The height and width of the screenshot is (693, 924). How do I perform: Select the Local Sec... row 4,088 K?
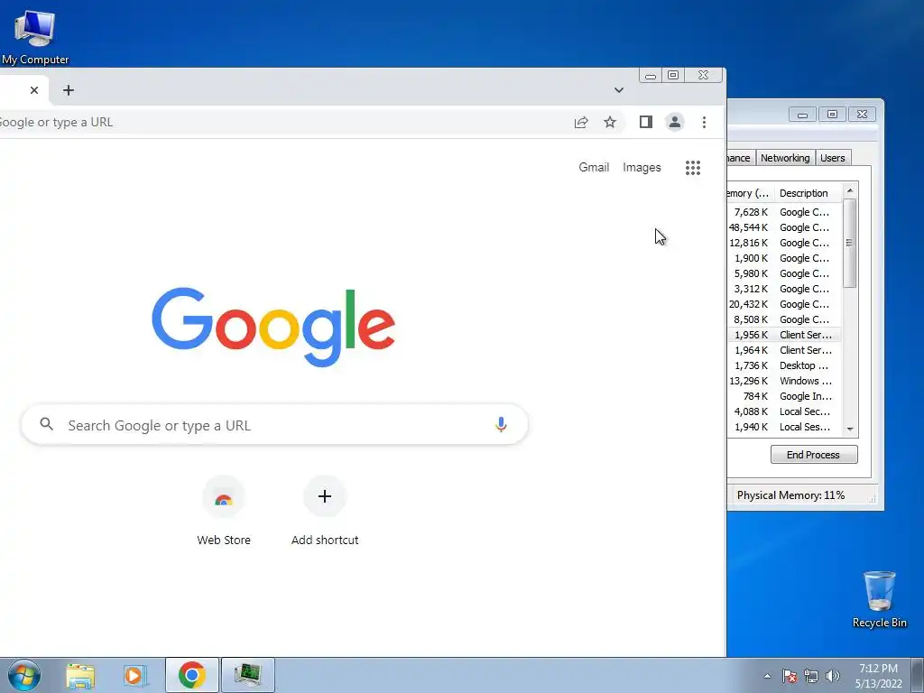point(784,411)
